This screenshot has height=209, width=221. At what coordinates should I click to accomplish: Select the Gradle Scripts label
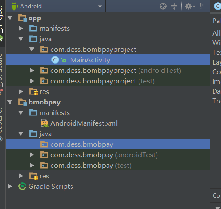pos(51,187)
